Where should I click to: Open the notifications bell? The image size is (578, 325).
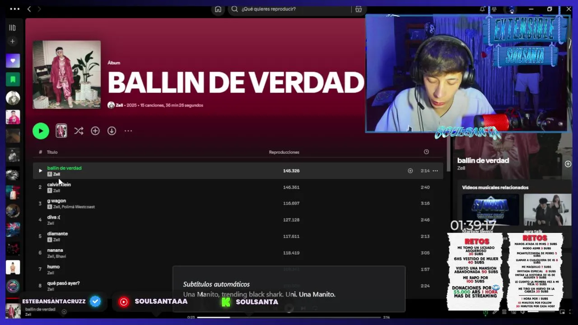click(482, 9)
